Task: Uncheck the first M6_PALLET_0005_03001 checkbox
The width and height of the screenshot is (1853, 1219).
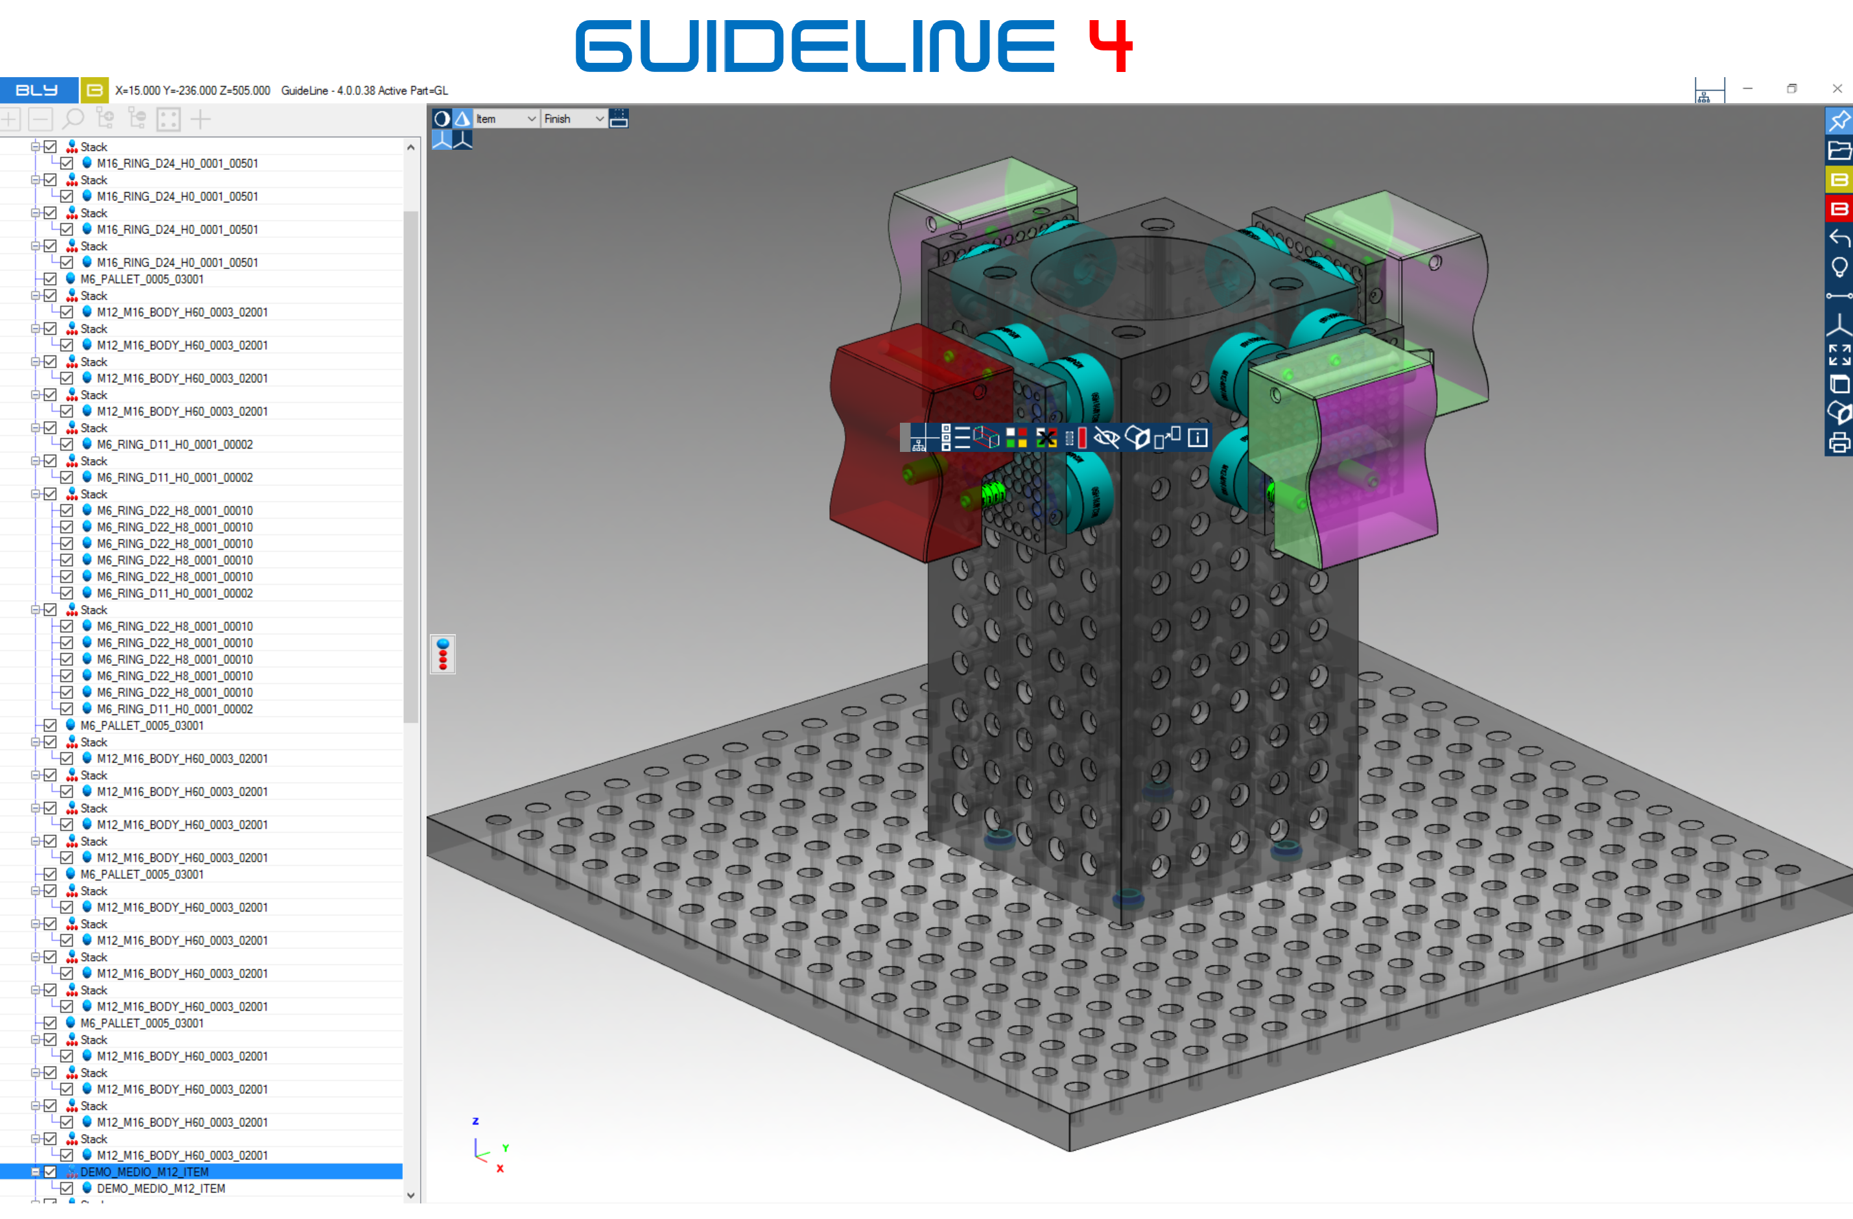Action: (x=51, y=279)
